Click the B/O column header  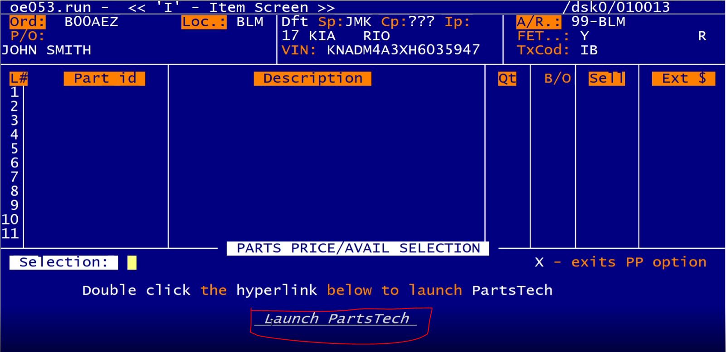pos(557,79)
